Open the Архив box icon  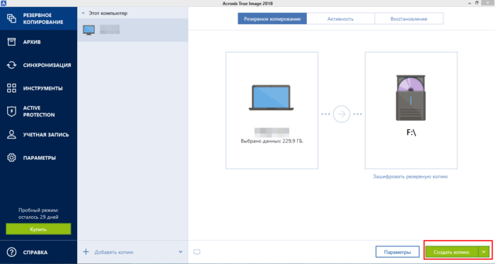(x=12, y=42)
